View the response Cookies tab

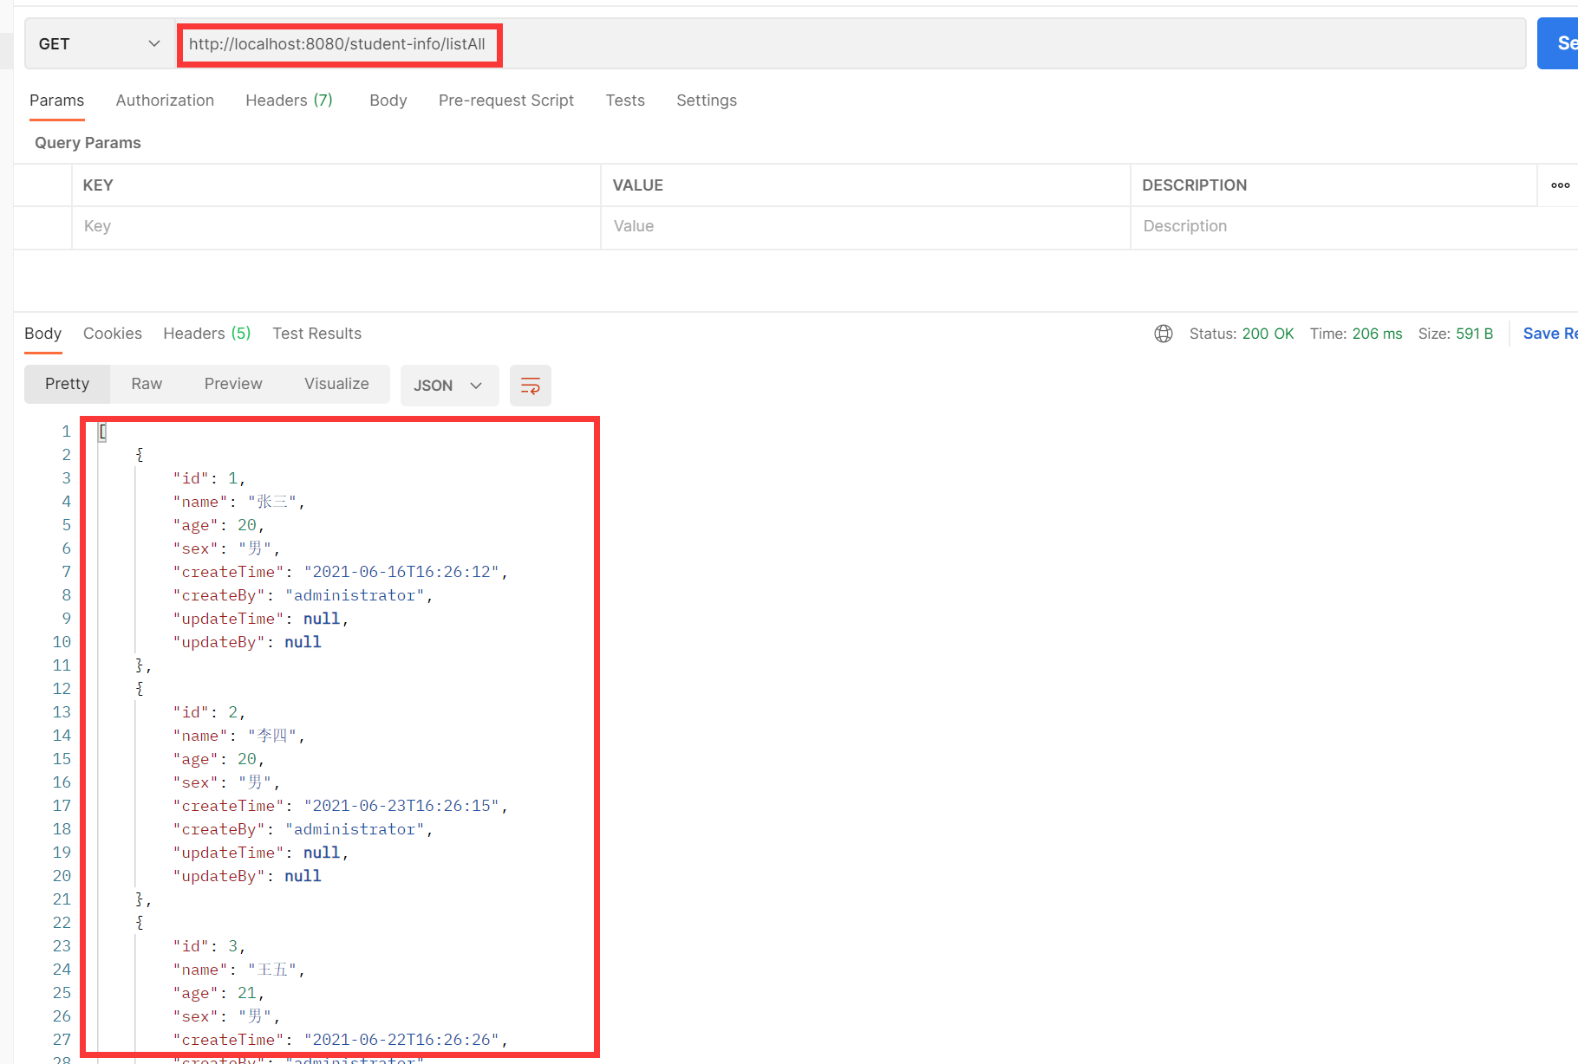(113, 334)
